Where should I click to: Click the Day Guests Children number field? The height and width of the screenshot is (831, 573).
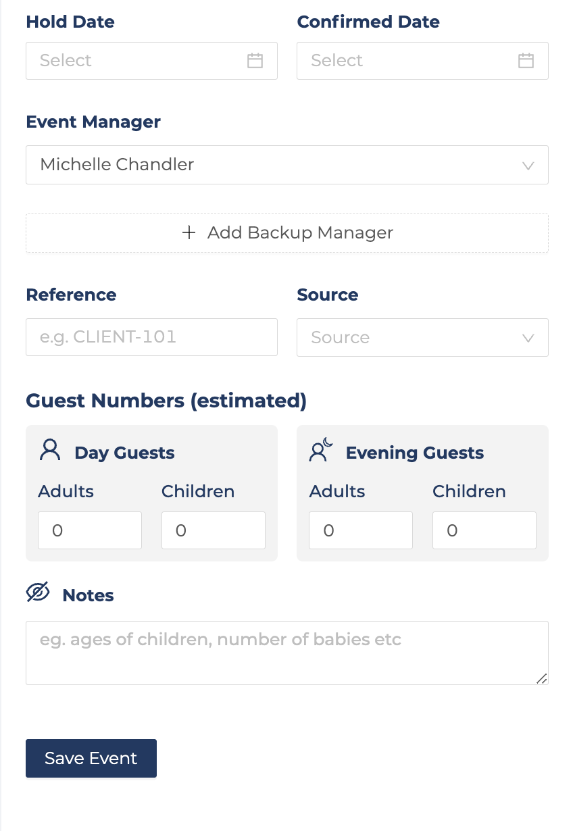pos(214,530)
